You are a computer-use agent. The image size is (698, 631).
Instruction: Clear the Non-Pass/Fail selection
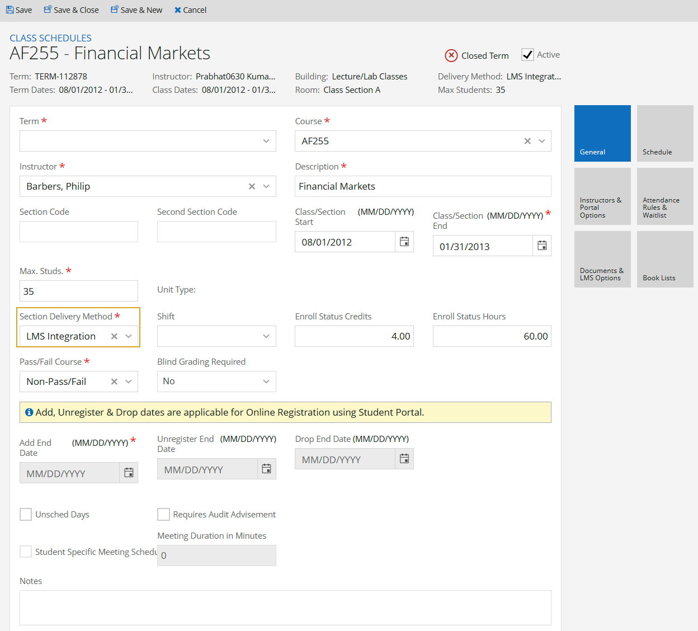click(114, 382)
